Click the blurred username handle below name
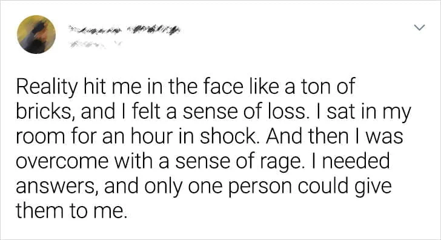This screenshot has width=441, height=240. (95, 44)
